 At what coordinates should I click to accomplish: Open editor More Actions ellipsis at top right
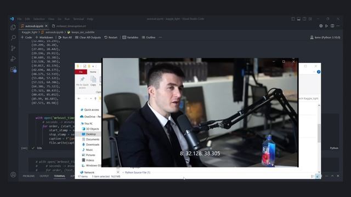(x=338, y=26)
